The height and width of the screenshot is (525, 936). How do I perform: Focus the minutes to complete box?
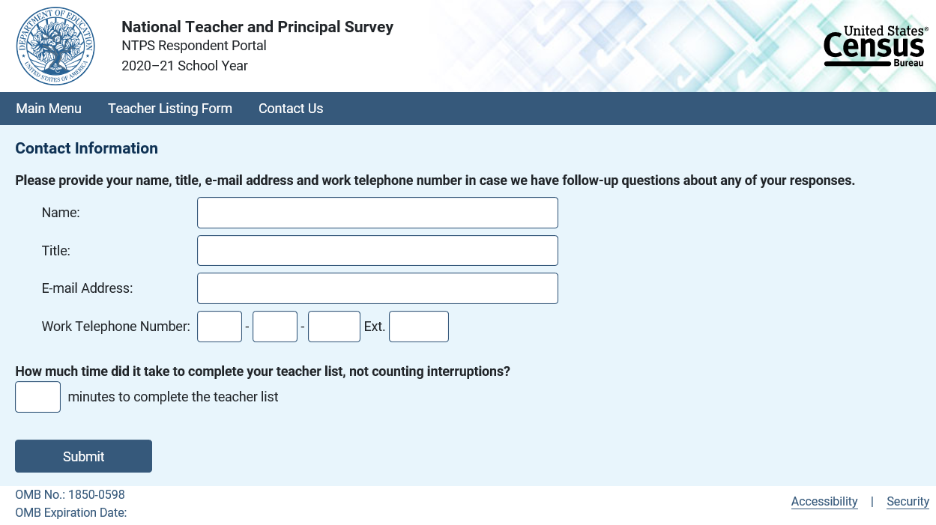38,397
